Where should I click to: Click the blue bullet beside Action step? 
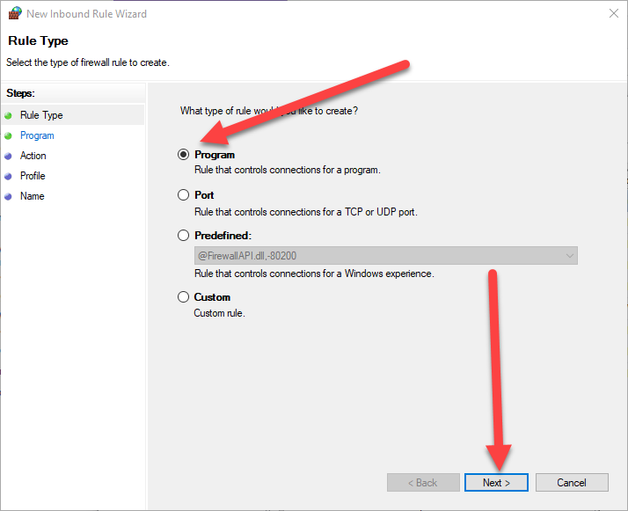click(x=9, y=156)
